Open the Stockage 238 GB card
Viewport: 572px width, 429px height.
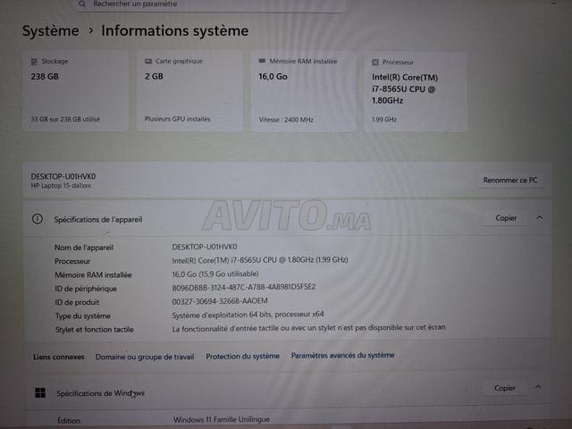(75, 91)
